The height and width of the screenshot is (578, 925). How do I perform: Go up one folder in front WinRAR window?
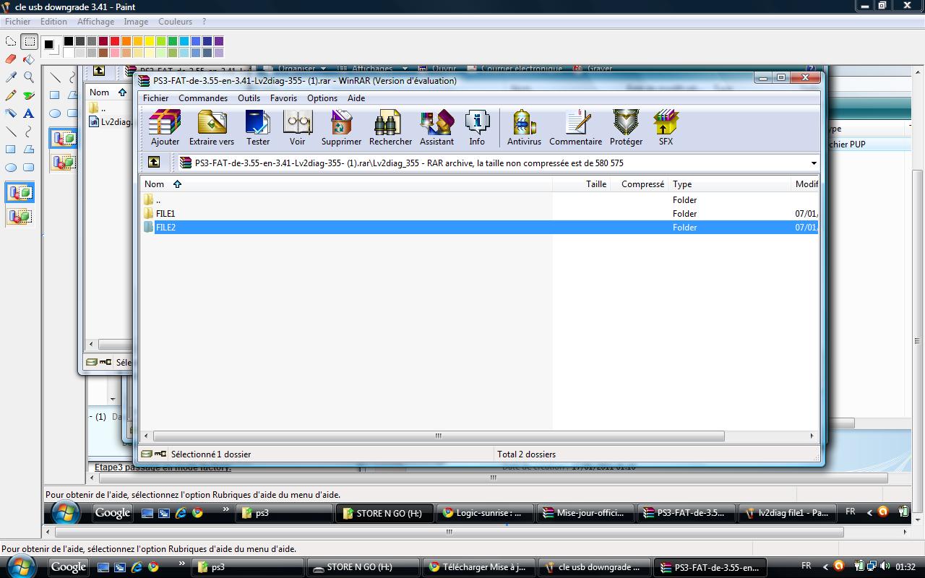coord(154,163)
